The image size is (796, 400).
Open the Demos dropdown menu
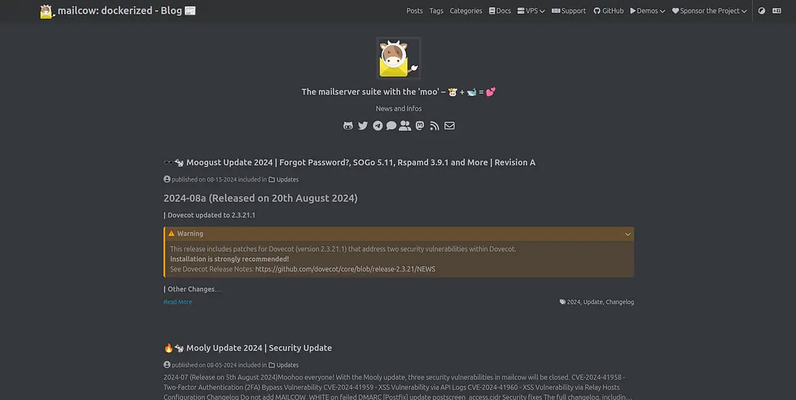tap(647, 11)
